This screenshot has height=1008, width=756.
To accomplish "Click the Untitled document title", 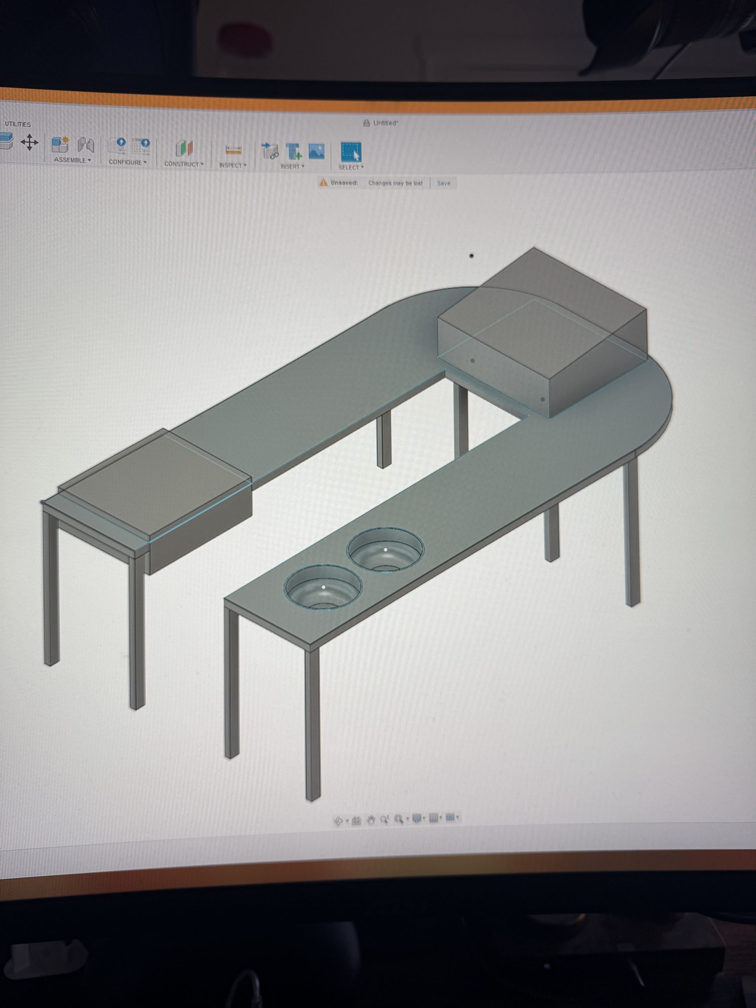I will click(x=385, y=123).
